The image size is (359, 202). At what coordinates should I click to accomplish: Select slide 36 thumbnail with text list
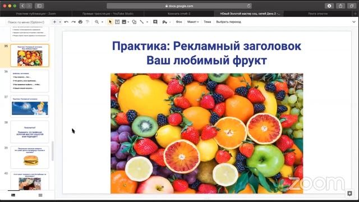(30, 81)
